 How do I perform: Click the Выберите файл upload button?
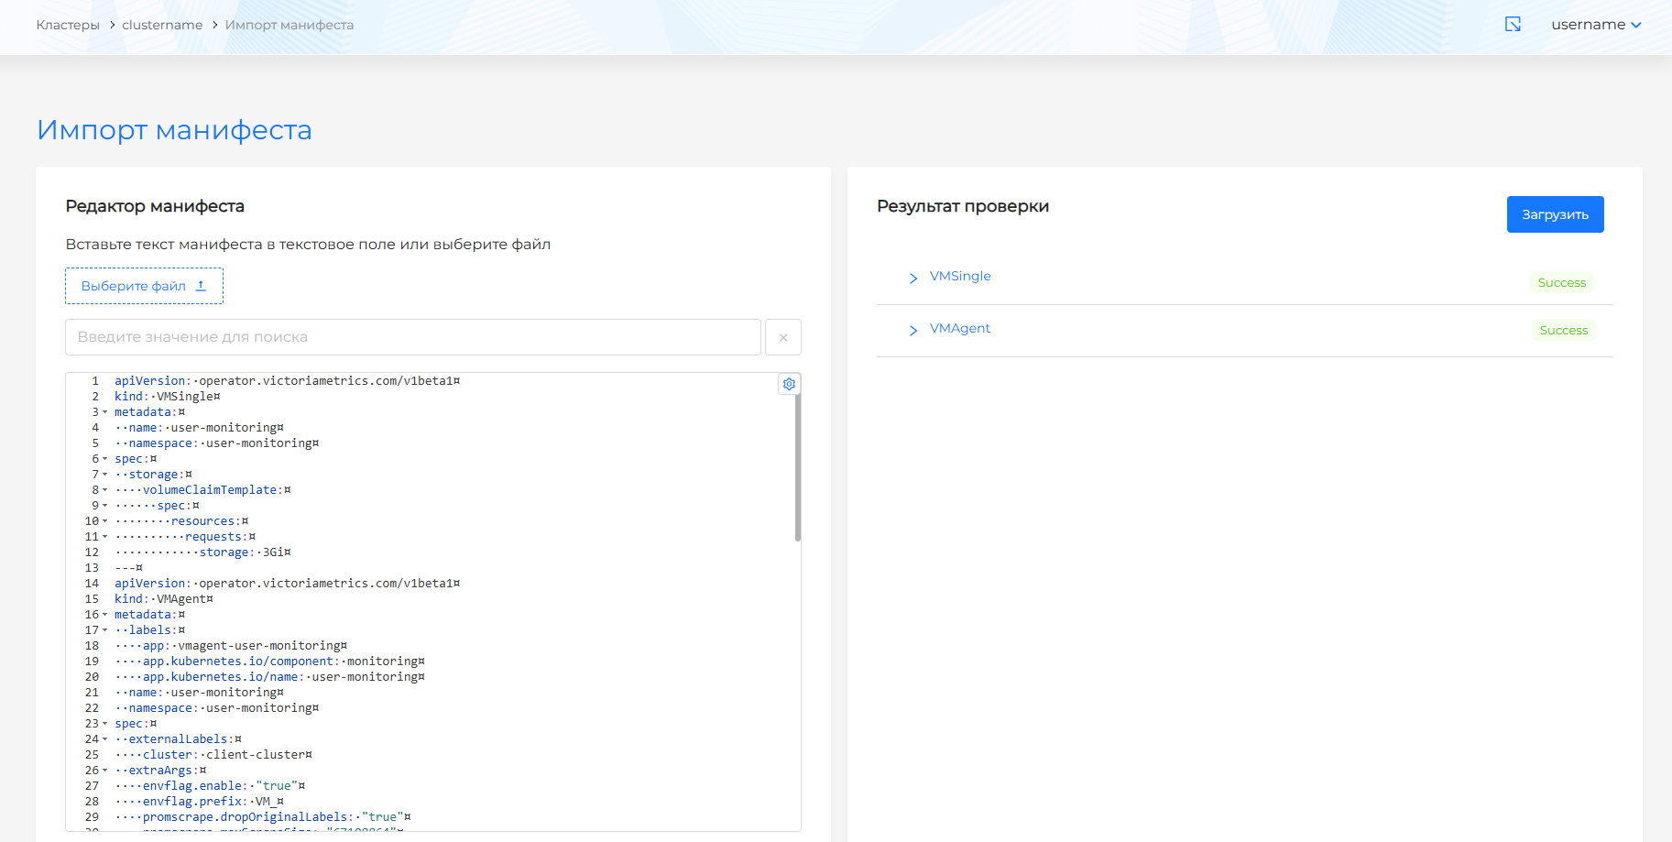[144, 286]
